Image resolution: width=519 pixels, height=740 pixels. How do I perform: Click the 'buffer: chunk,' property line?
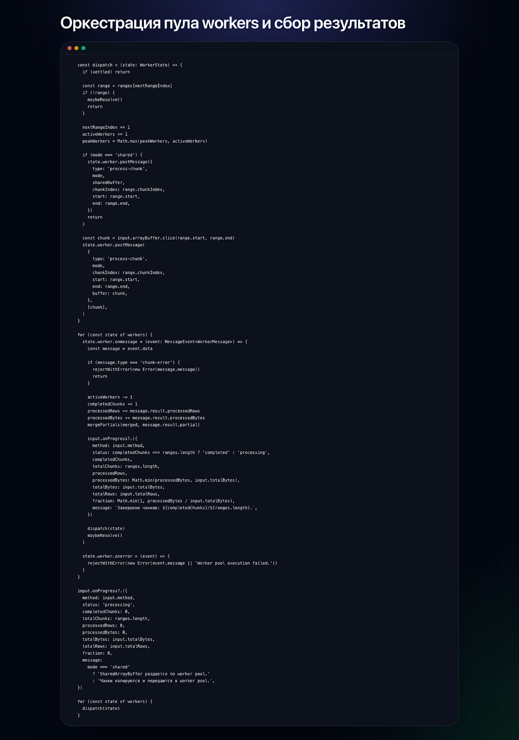(110, 294)
